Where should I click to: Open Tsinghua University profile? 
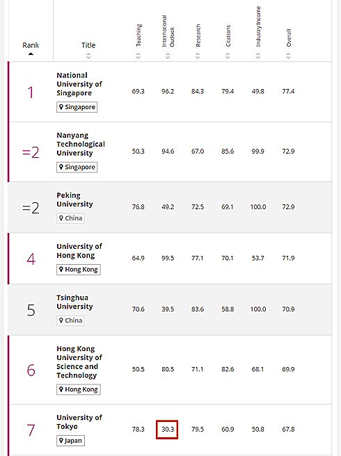point(74,302)
